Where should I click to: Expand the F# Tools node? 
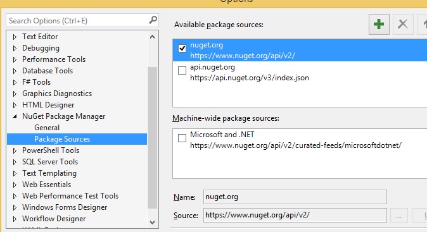click(x=15, y=82)
